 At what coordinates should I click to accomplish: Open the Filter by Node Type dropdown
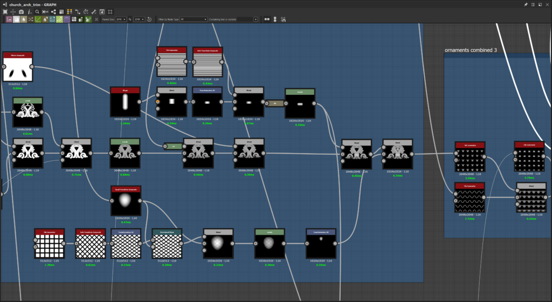click(x=193, y=19)
